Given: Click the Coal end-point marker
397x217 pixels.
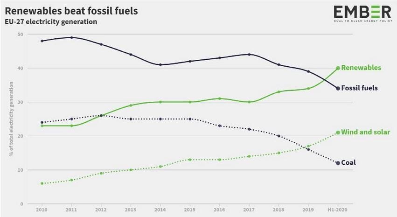Looking at the screenshot, I should click(x=338, y=163).
